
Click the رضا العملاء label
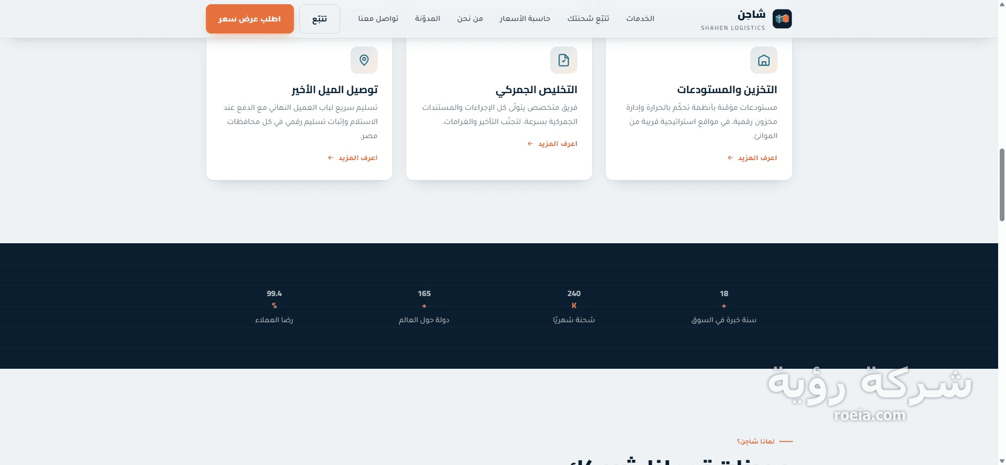click(274, 320)
